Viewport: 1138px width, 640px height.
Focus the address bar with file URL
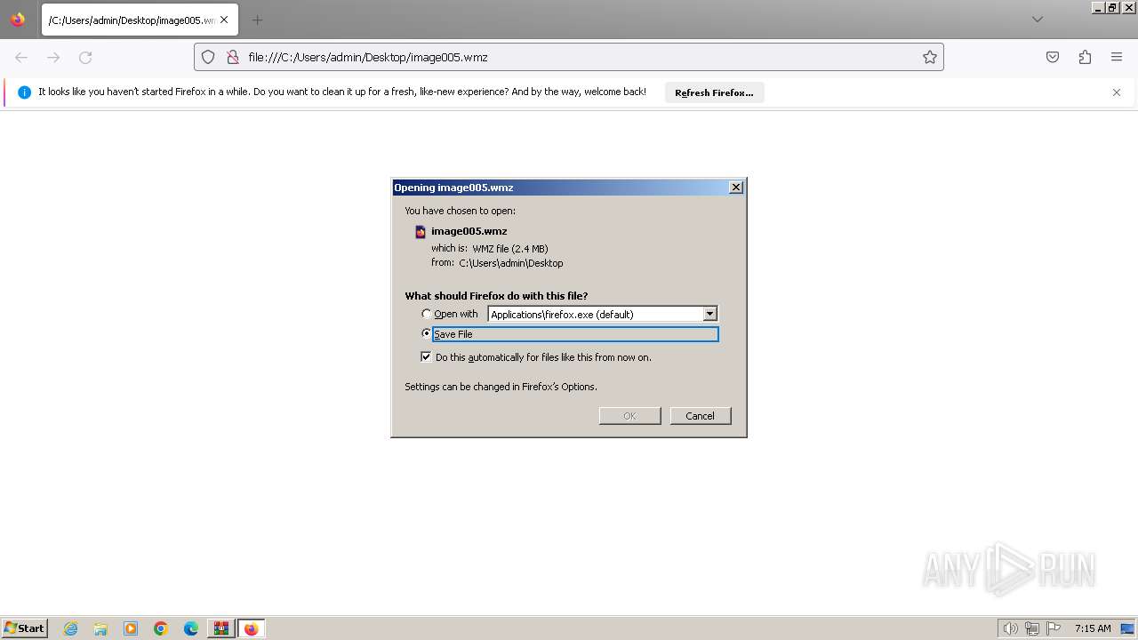pyautogui.click(x=569, y=57)
